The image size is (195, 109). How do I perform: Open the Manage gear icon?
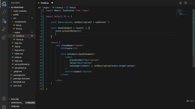tap(4, 107)
